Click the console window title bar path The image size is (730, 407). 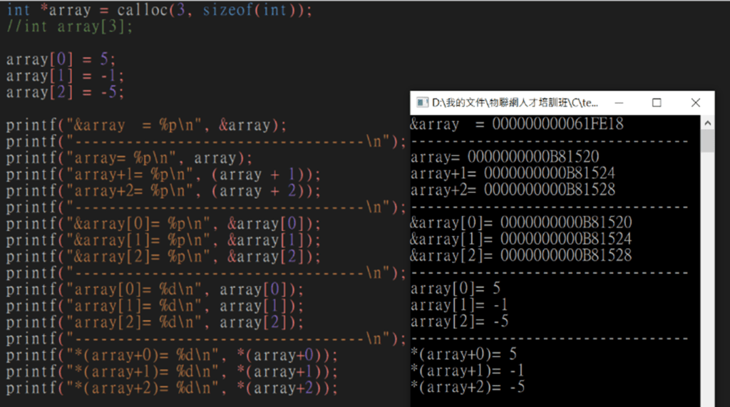[515, 103]
